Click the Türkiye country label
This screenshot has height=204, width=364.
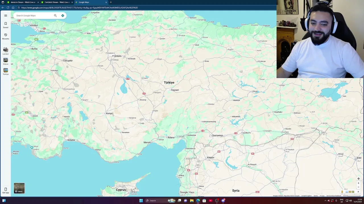pos(169,82)
